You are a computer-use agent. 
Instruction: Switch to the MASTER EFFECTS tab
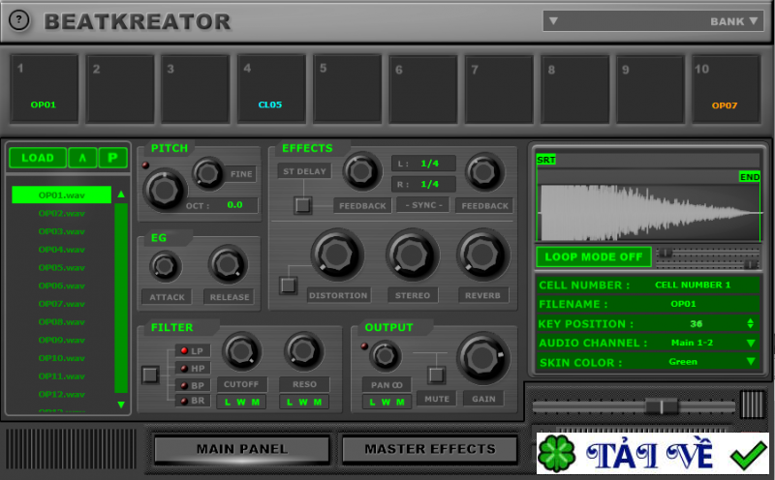click(430, 449)
